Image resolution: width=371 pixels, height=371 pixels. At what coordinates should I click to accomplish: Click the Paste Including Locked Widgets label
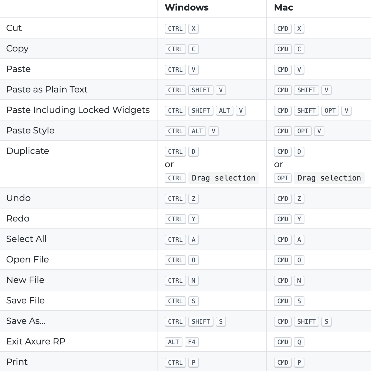point(78,110)
